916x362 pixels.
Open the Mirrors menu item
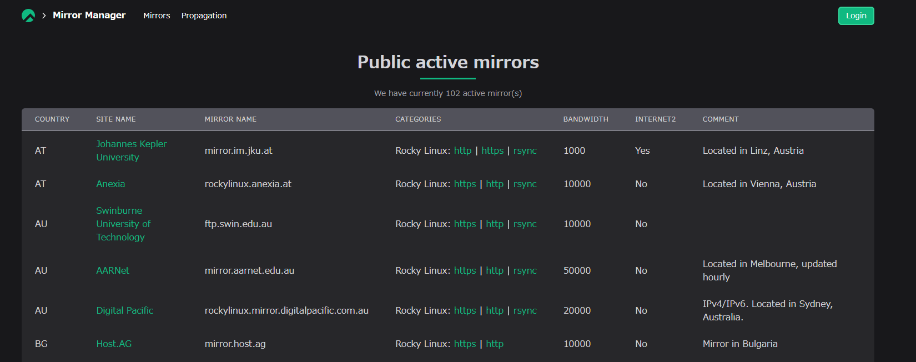[157, 16]
